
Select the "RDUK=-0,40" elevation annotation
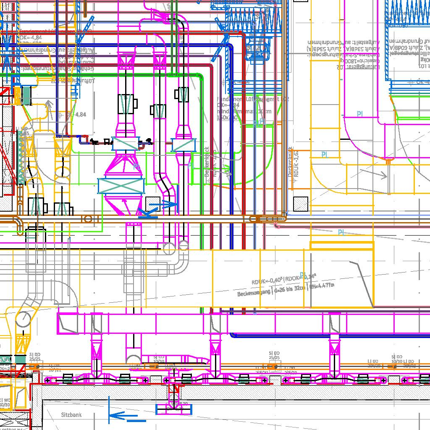click(x=267, y=281)
